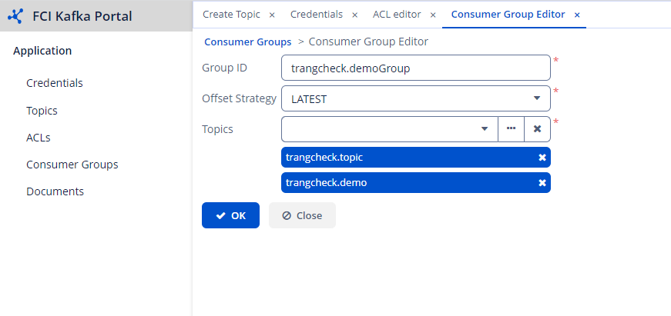
Task: Remove trangcheck.topic from selected topics
Action: (542, 158)
